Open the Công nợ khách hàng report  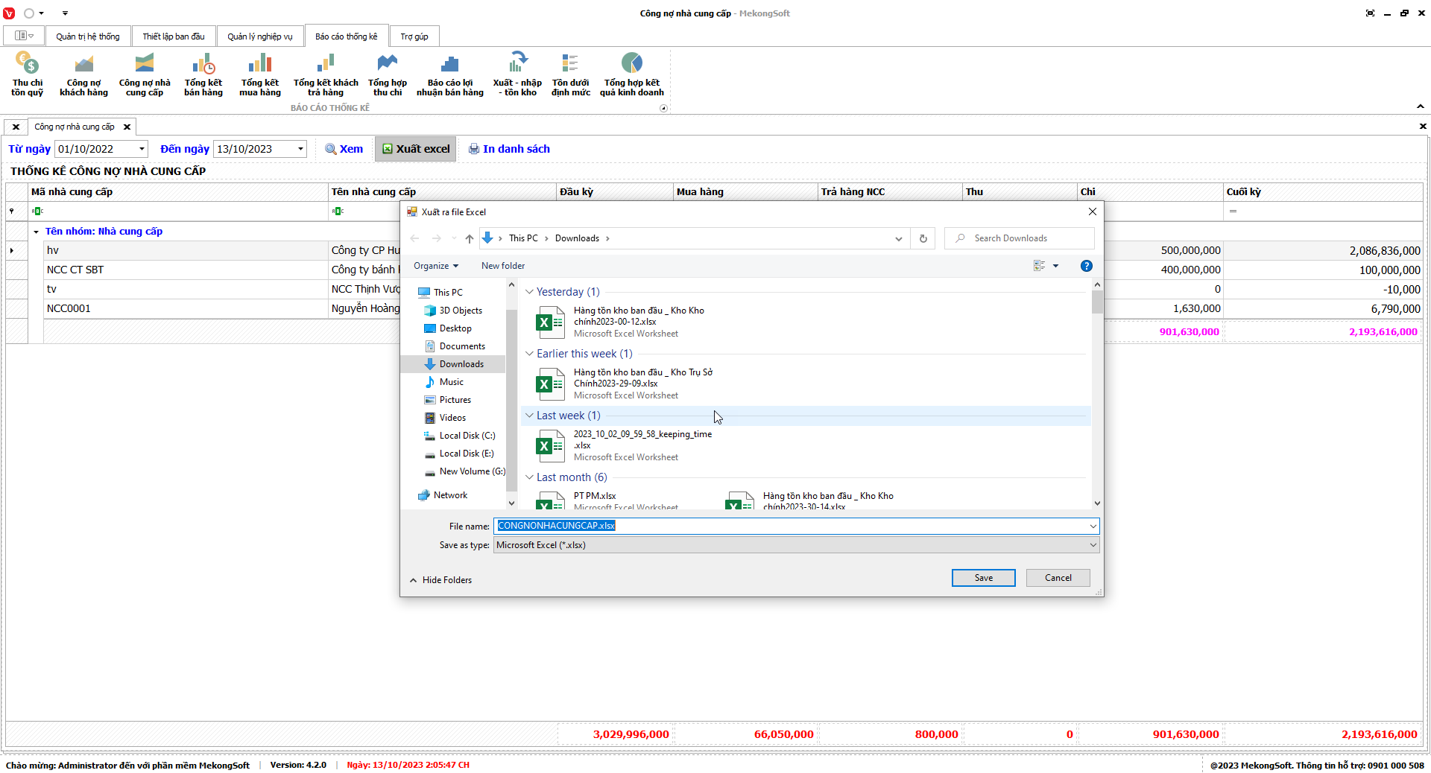(x=83, y=74)
